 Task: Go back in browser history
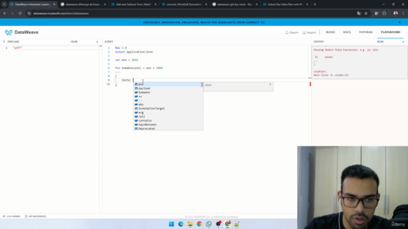click(x=4, y=13)
